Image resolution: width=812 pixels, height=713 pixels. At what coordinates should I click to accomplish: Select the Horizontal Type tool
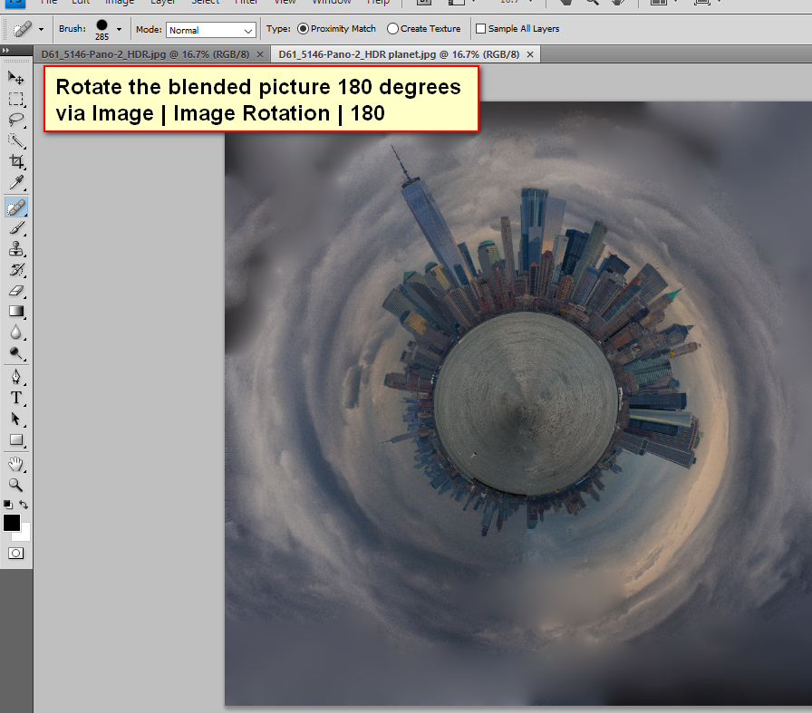point(16,398)
